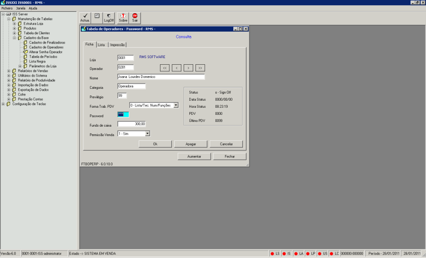Go to first operator with << button
This screenshot has height=258, width=426.
coord(165,68)
